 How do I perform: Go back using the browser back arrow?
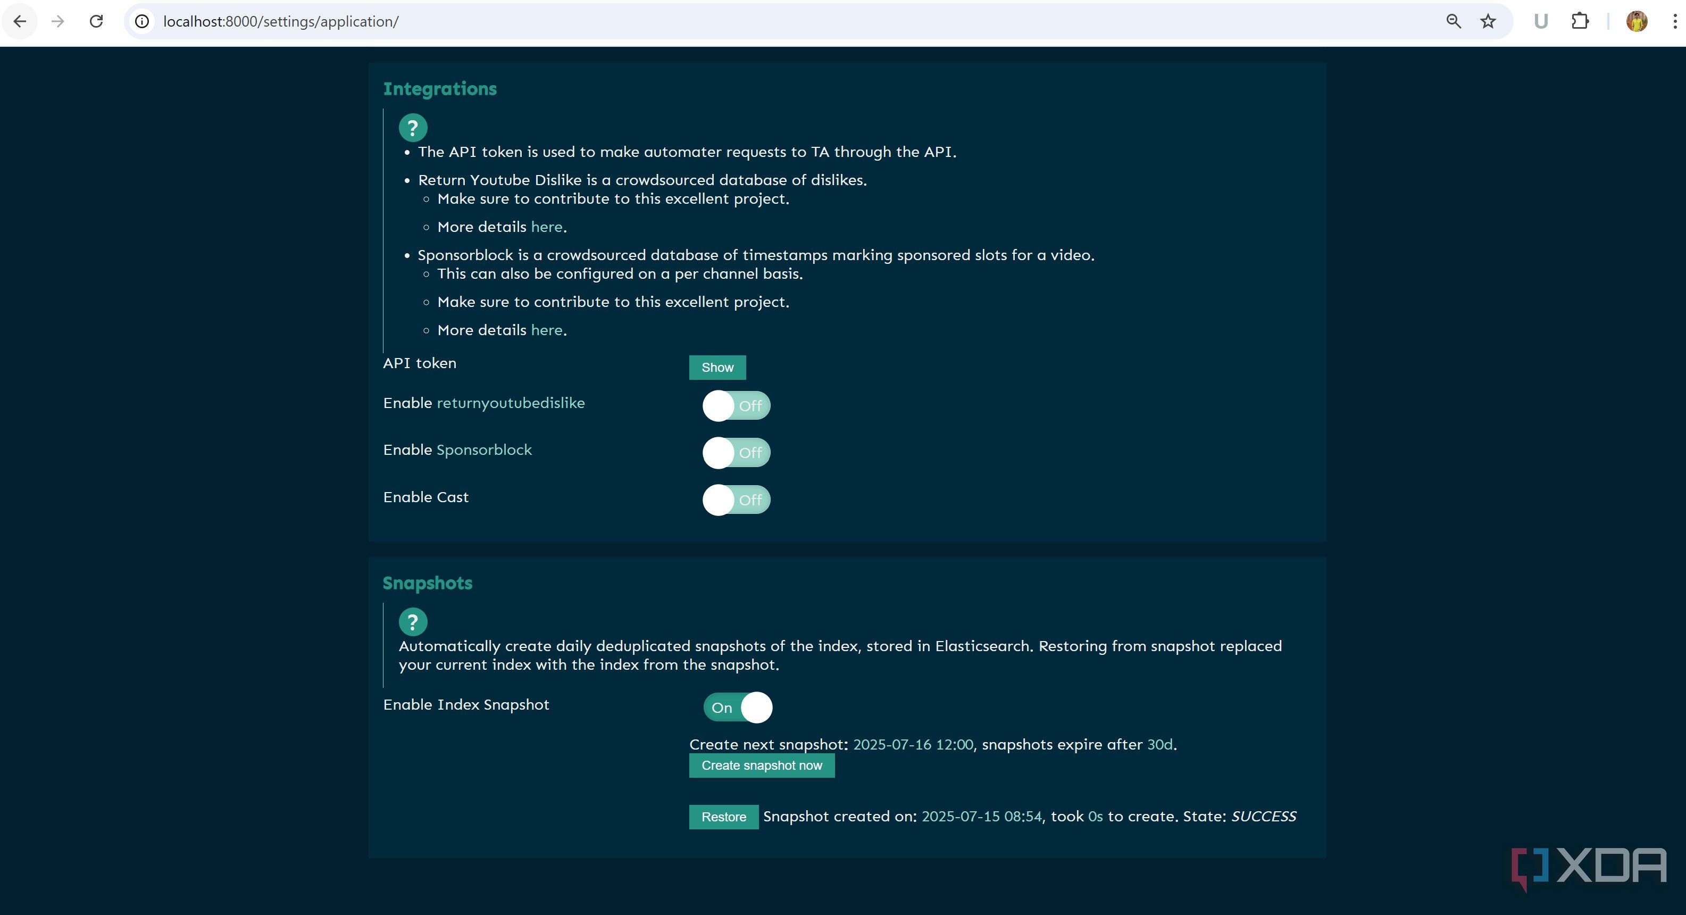click(20, 22)
